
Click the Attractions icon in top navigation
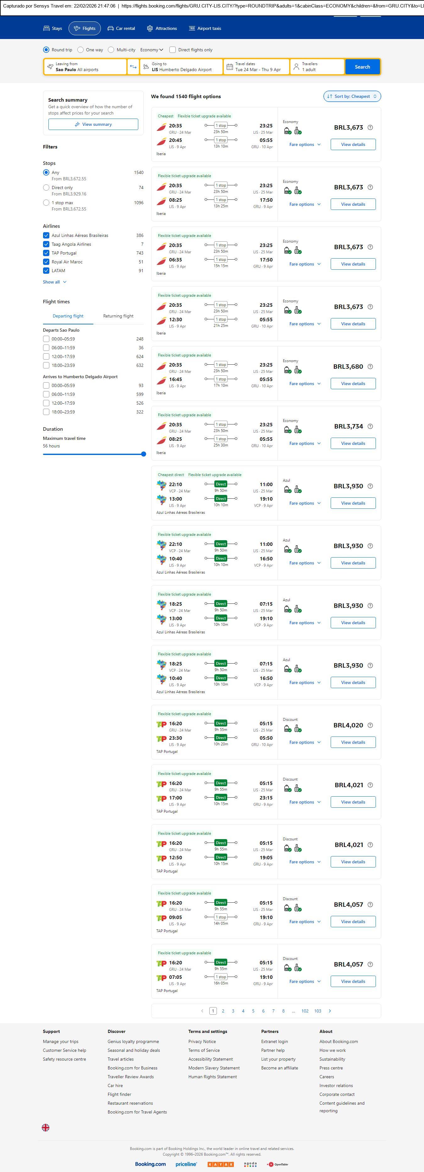tap(150, 28)
